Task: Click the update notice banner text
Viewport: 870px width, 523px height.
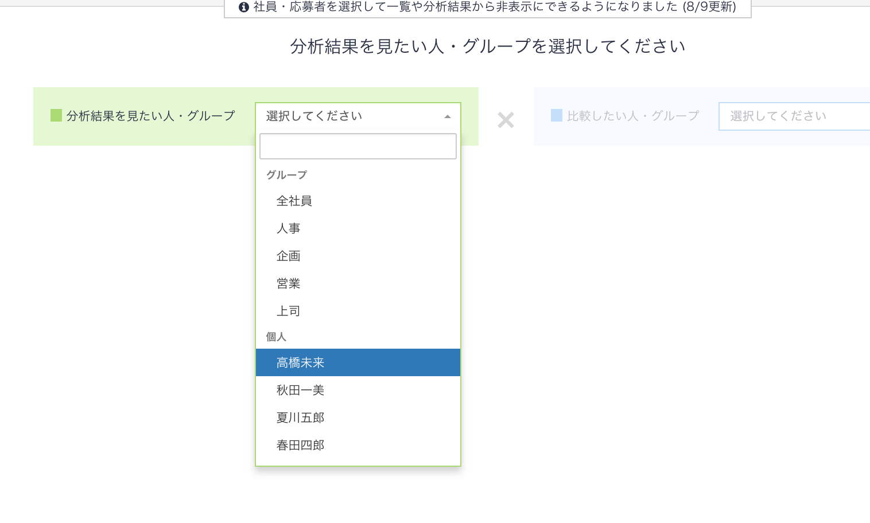Action: 494,7
